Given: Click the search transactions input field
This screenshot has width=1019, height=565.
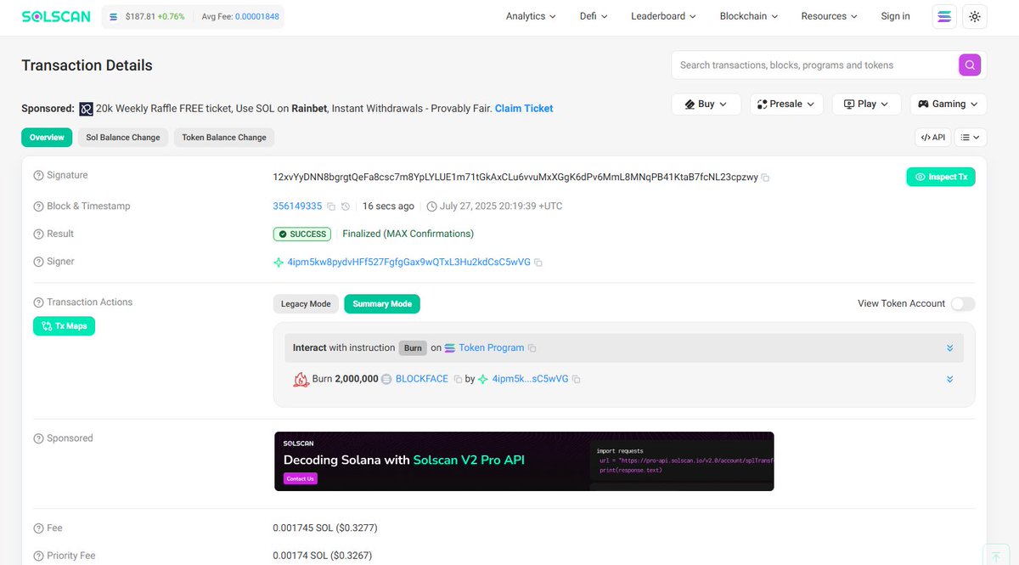Looking at the screenshot, I should (815, 65).
